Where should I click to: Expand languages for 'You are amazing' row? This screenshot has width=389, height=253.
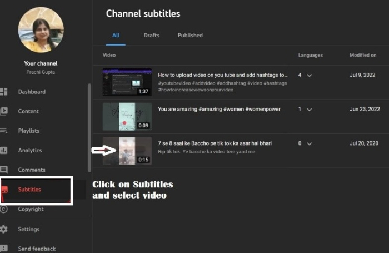(310, 110)
